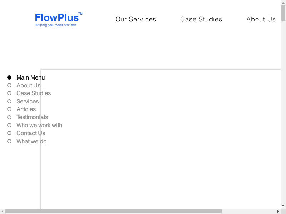Click the filled bullet beside Main Menu
The image size is (286, 214).
pyautogui.click(x=9, y=77)
